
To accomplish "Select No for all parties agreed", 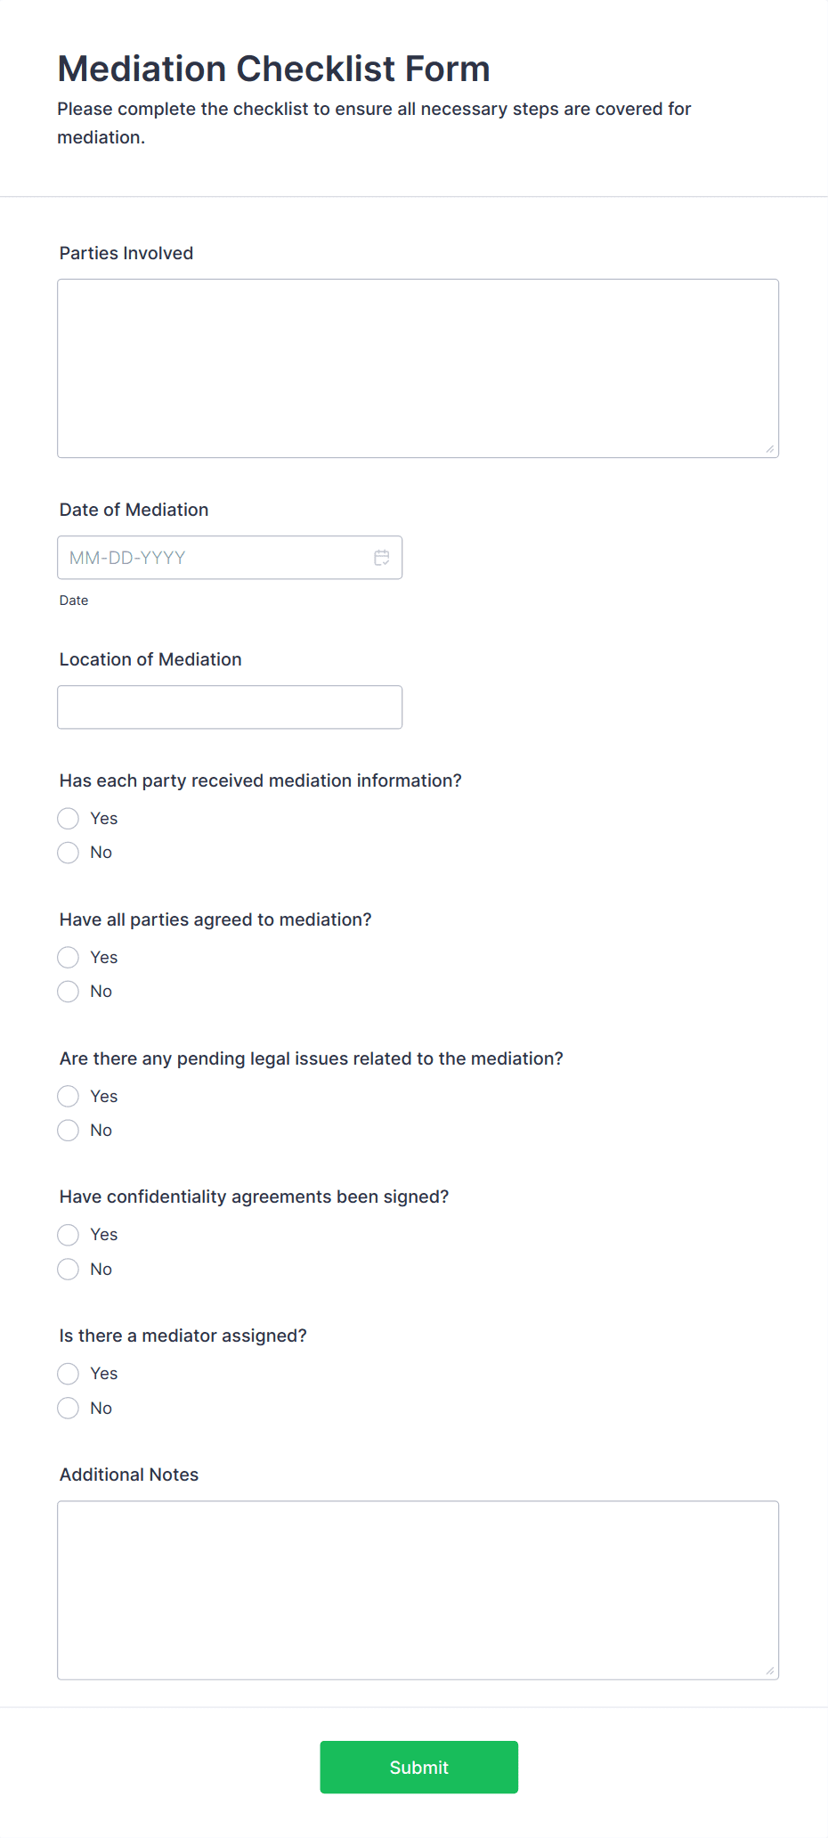I will (x=69, y=992).
